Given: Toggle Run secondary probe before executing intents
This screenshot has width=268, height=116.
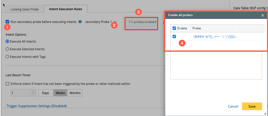Looking at the screenshot, I should click(x=7, y=22).
